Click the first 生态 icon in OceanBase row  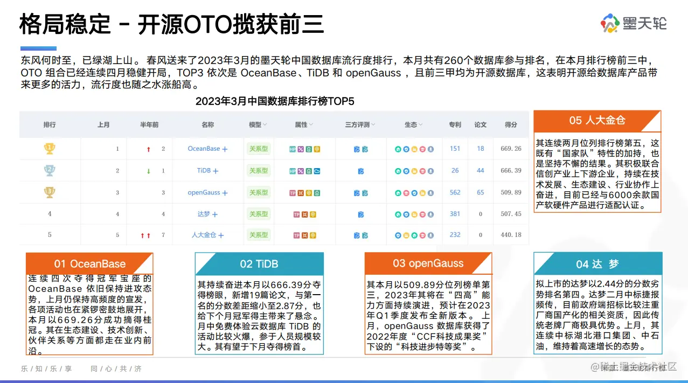point(398,149)
